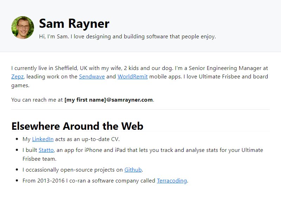Image resolution: width=281 pixels, height=211 pixels.
Task: Open the Github link
Action: [x=133, y=170]
